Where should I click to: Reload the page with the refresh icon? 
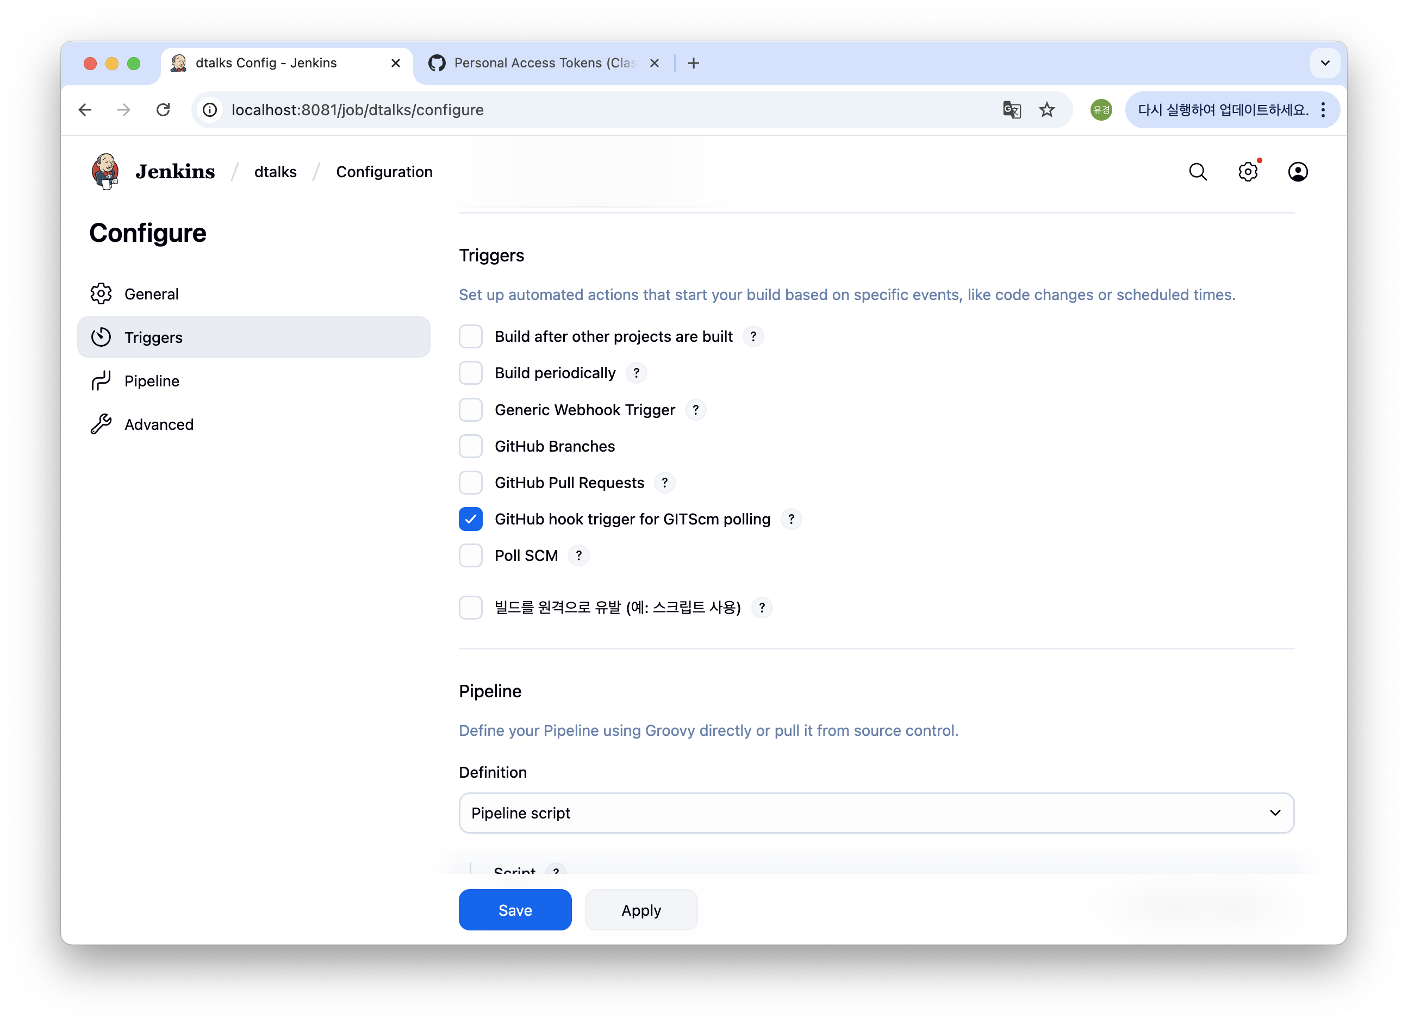pyautogui.click(x=163, y=110)
